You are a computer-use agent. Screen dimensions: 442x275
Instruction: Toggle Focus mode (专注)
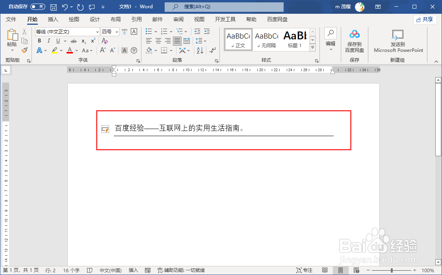tap(304, 270)
